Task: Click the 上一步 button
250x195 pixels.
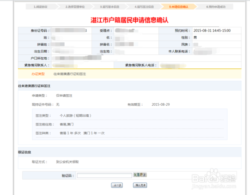Action: [117, 185]
